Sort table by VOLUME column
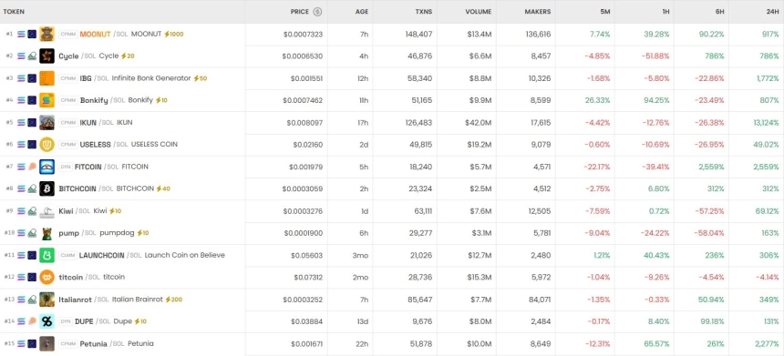Screen dimensions: 784x356 [478, 12]
